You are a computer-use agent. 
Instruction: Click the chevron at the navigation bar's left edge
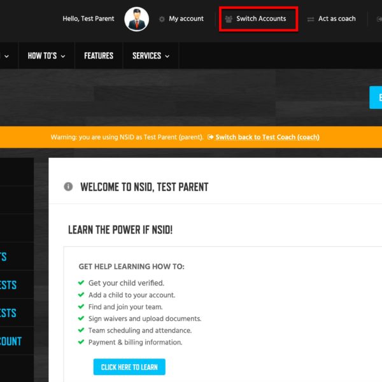(7, 56)
